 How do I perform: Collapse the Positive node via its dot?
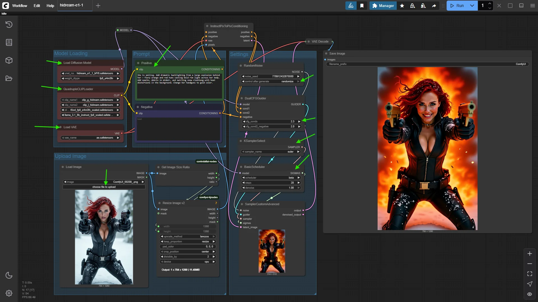(138, 63)
